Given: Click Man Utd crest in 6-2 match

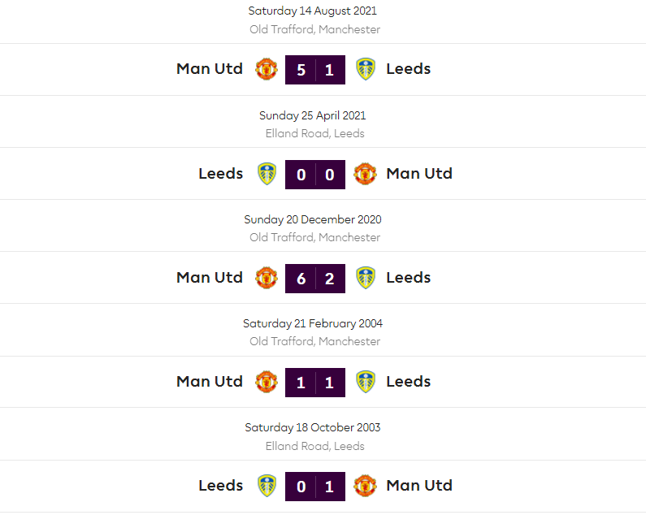Looking at the screenshot, I should pyautogui.click(x=267, y=278).
